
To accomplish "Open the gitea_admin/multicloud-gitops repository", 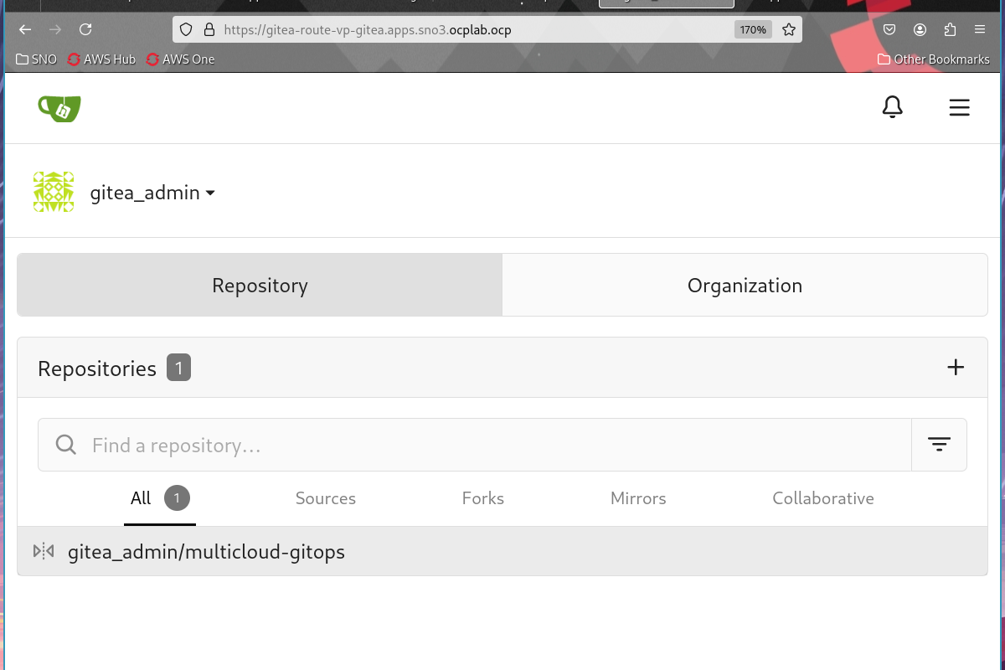I will click(x=206, y=551).
